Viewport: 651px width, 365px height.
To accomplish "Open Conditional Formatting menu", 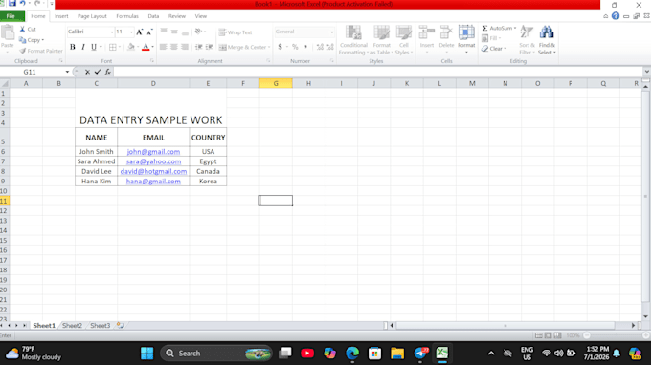I will [353, 40].
